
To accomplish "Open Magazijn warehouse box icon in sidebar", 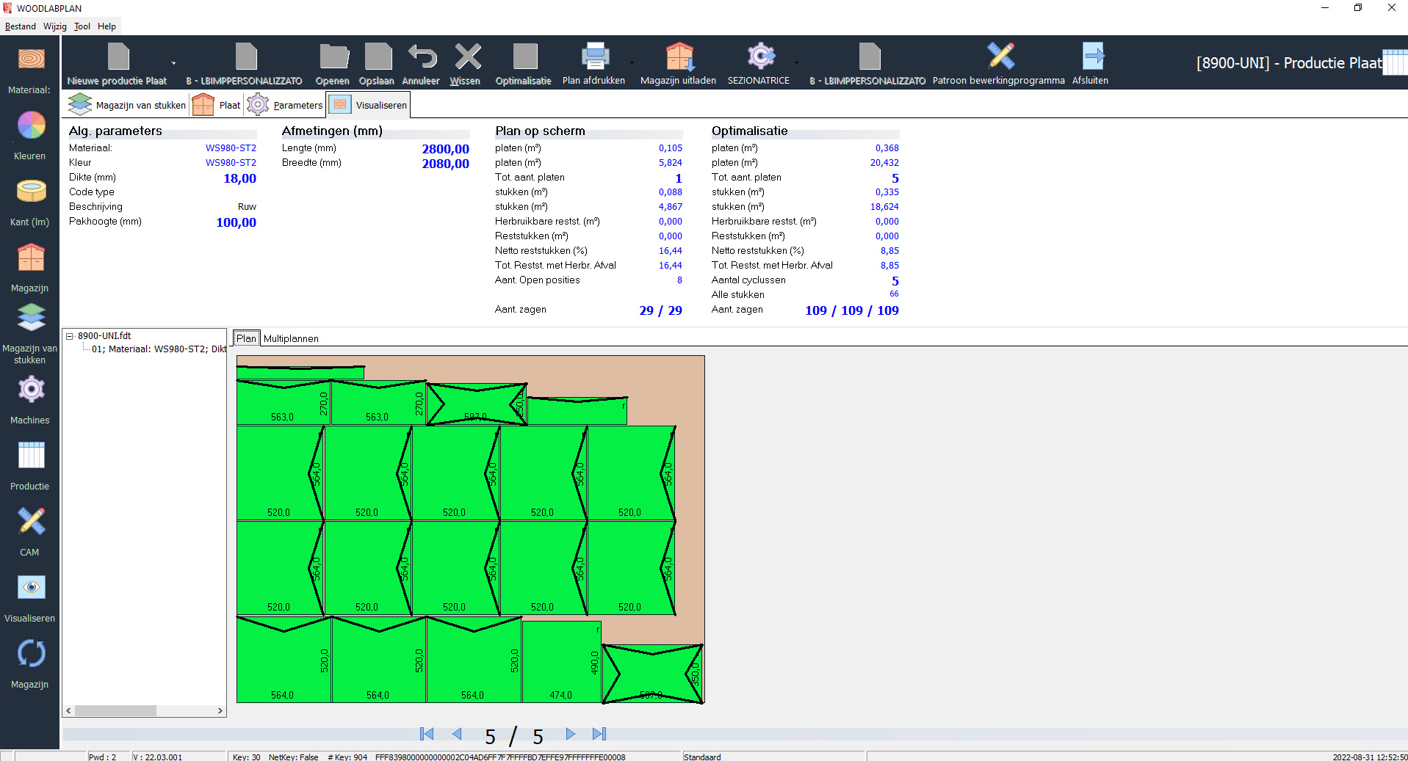I will 31,258.
